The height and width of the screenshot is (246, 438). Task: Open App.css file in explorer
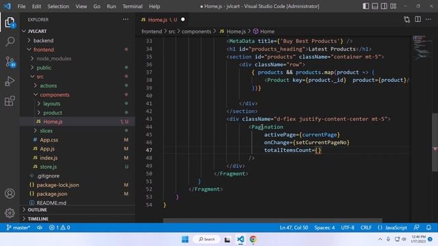[x=49, y=139]
